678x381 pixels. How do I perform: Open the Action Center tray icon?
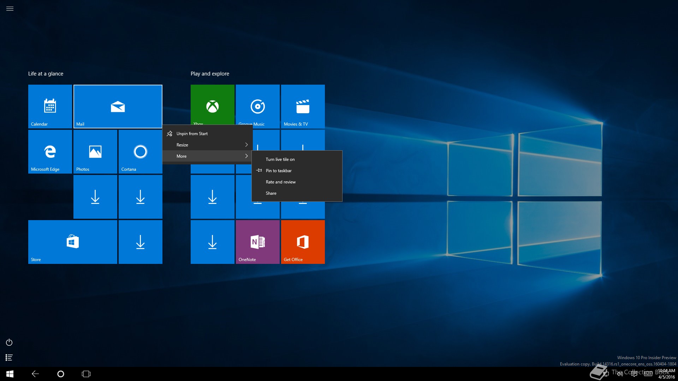(x=634, y=374)
